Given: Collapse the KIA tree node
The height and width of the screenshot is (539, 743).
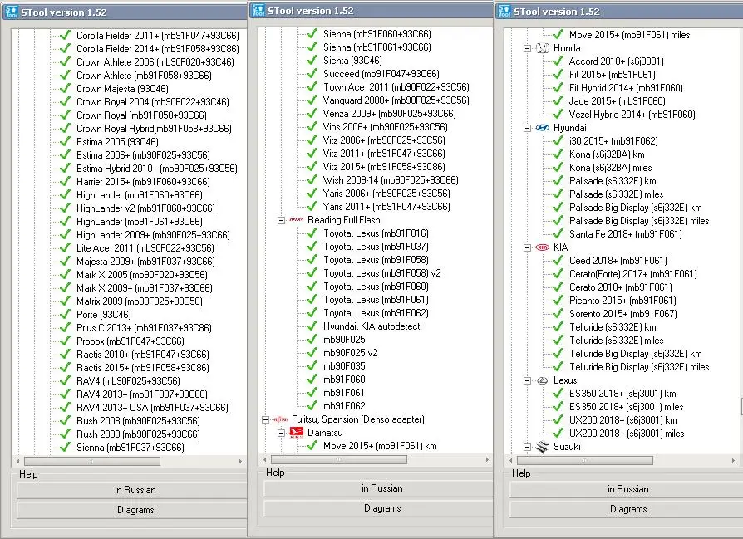Looking at the screenshot, I should 527,247.
